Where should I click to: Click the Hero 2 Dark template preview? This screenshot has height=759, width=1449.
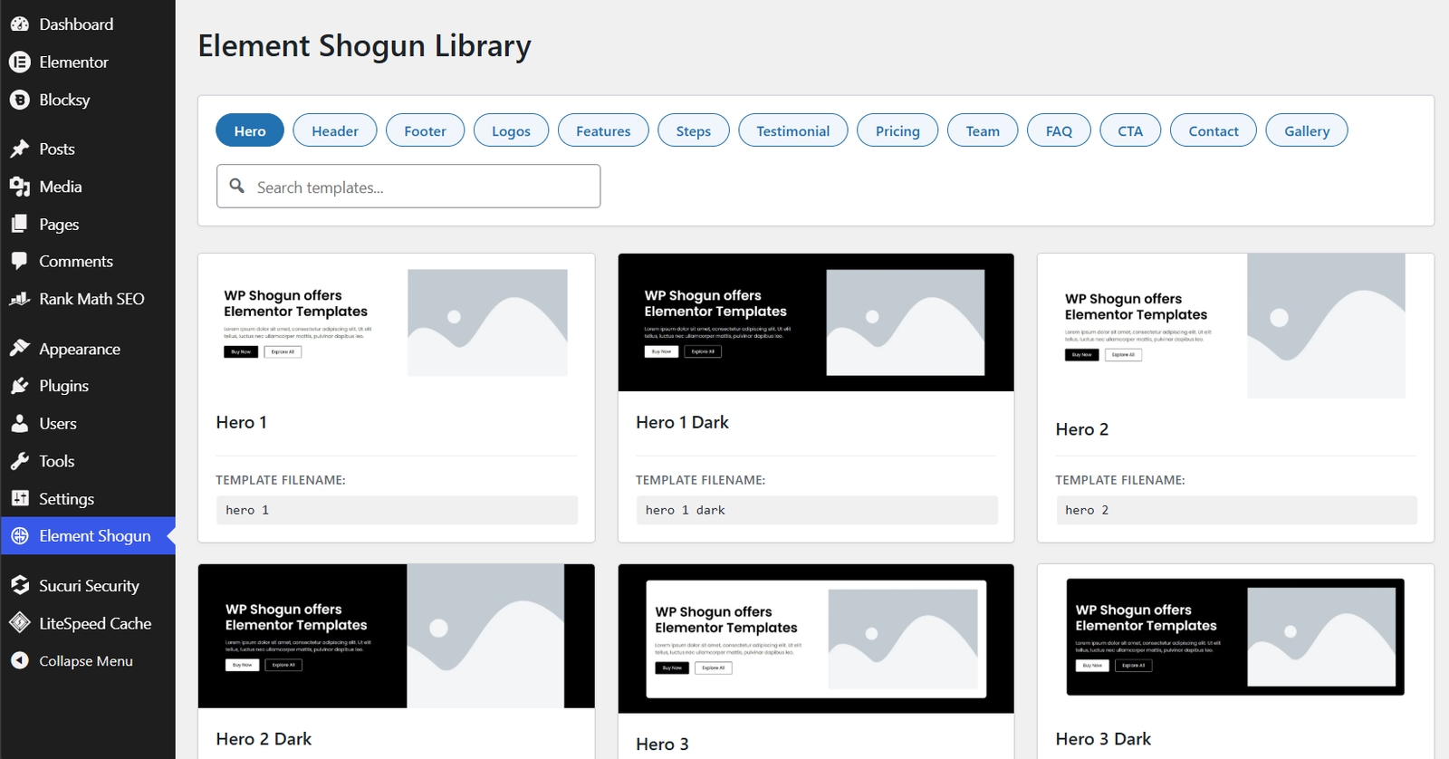[397, 636]
